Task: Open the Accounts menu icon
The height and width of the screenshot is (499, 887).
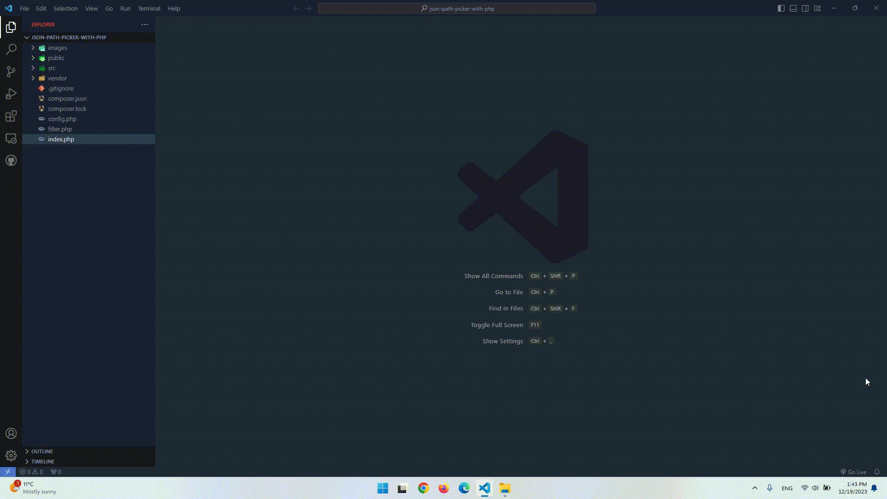Action: tap(11, 433)
